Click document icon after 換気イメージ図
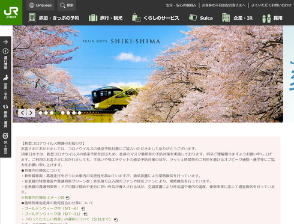Image resolution: width=294 pixels, height=224 pixels. click(x=68, y=198)
